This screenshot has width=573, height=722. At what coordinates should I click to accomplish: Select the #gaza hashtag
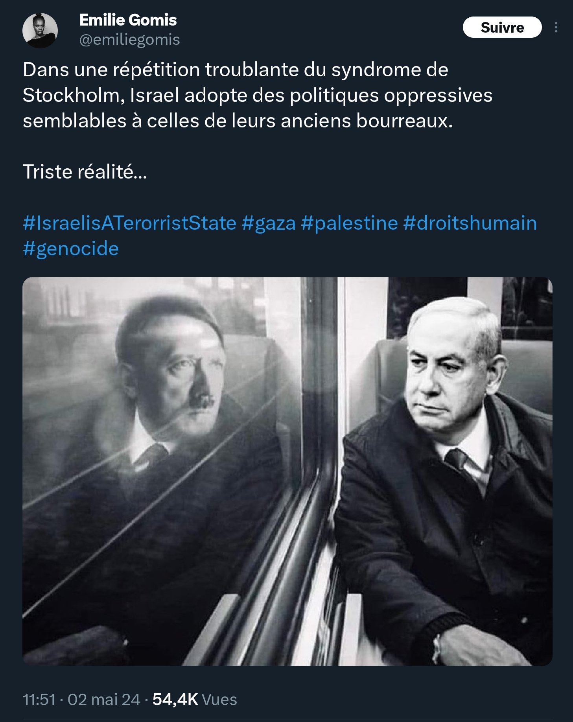point(269,223)
